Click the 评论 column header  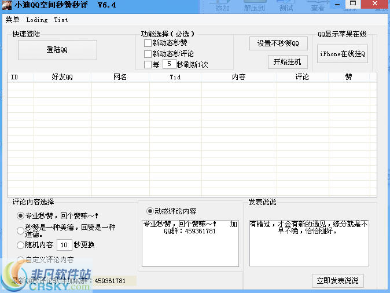tap(303, 77)
